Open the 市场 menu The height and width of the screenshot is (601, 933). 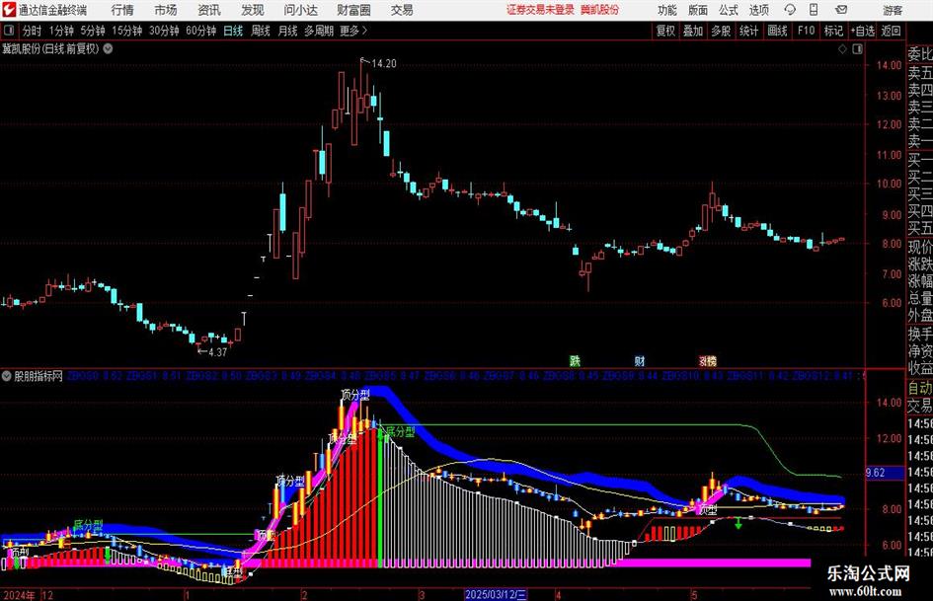(166, 10)
